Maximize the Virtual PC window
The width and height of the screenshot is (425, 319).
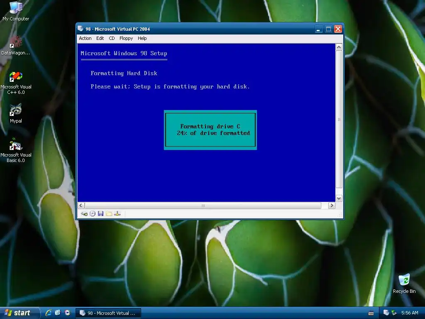coord(329,29)
